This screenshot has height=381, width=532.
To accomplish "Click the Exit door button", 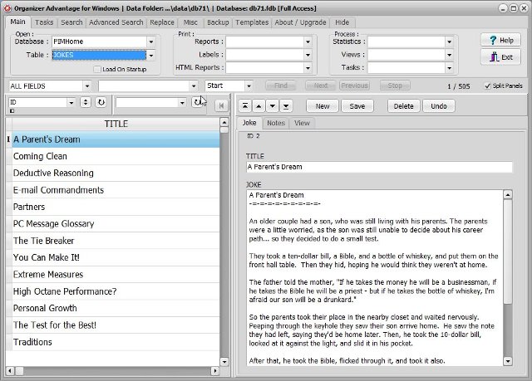I will pyautogui.click(x=500, y=57).
